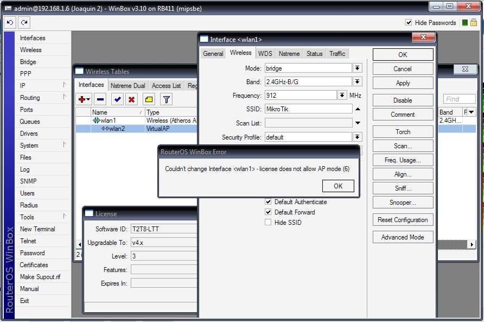Click the Sniff... button
This screenshot has width=484, height=322.
click(x=403, y=188)
